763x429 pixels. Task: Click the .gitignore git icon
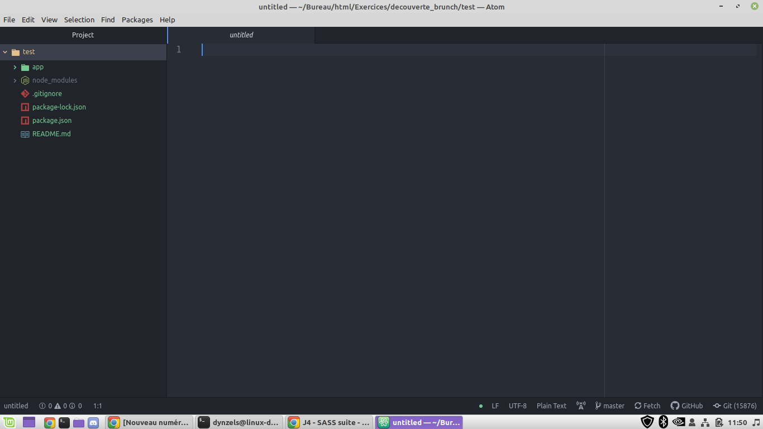[25, 94]
